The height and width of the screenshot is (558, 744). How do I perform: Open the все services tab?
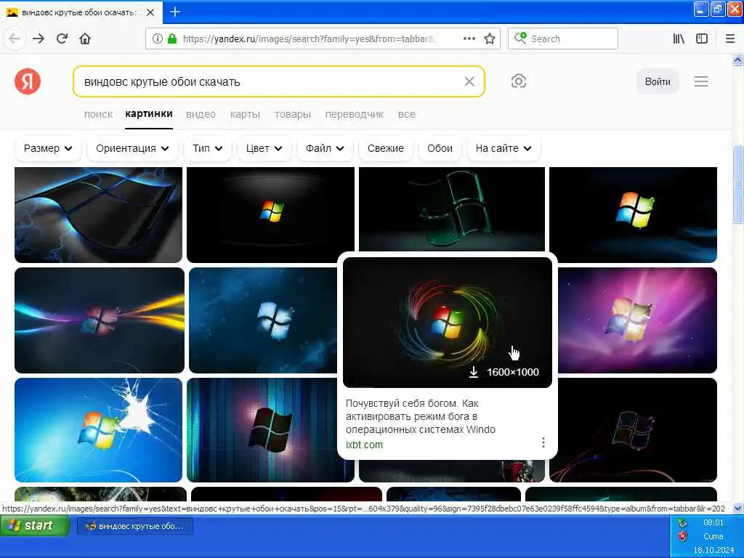pyautogui.click(x=407, y=114)
